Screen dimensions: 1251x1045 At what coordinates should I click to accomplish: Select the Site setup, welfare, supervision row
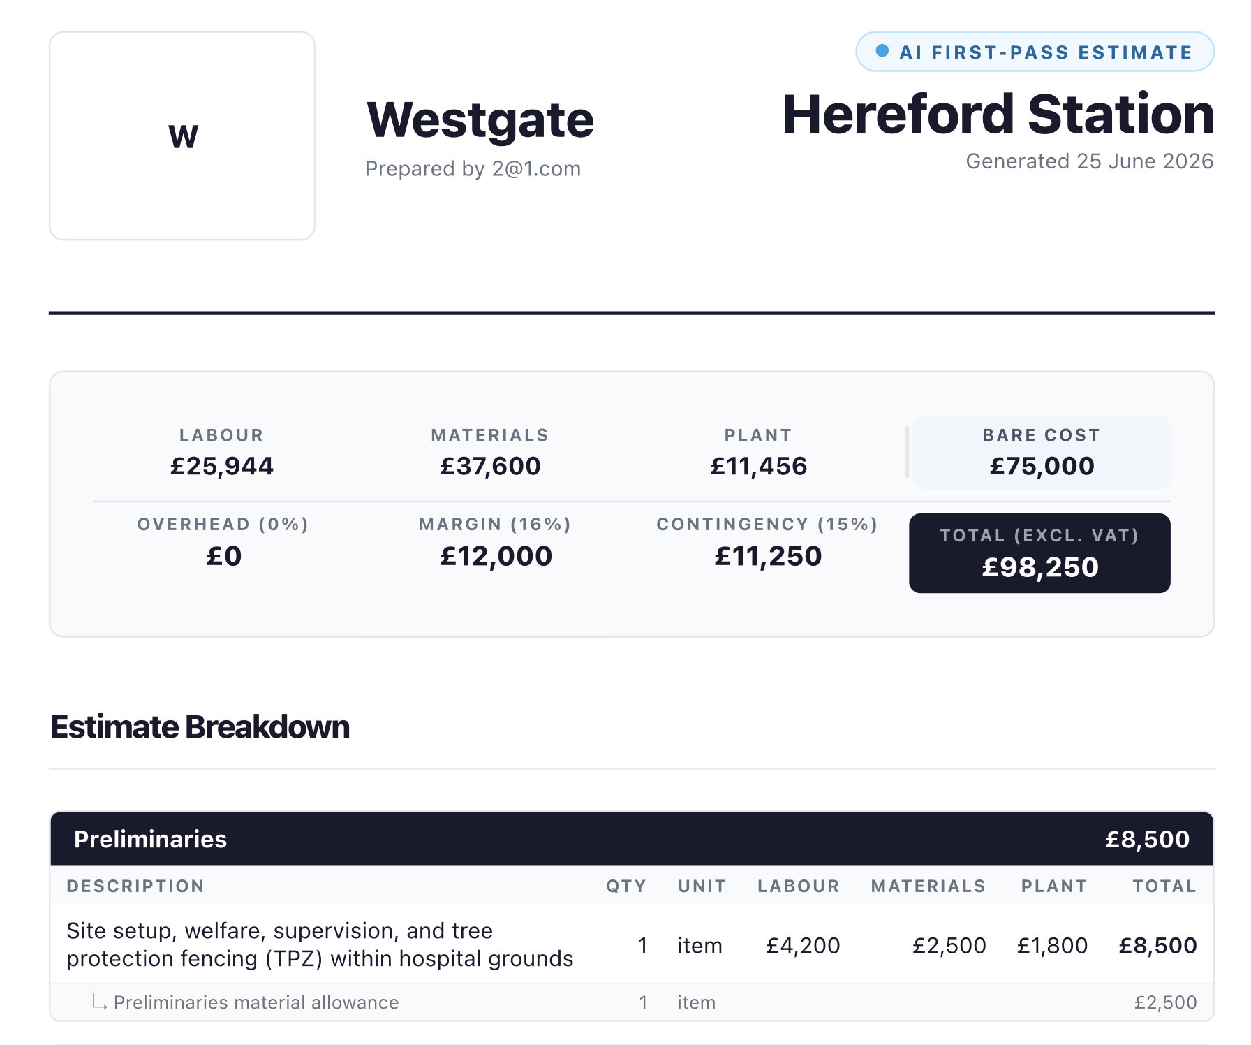[x=632, y=944]
